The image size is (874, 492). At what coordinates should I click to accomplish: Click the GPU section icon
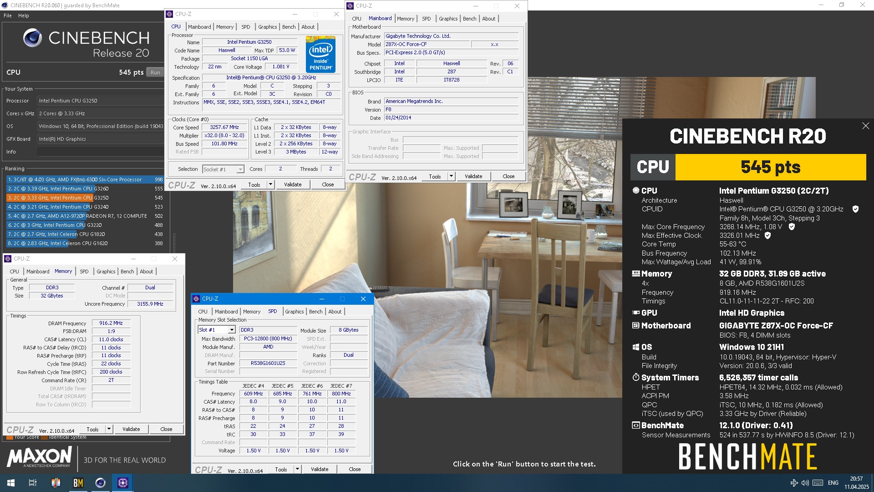(636, 313)
